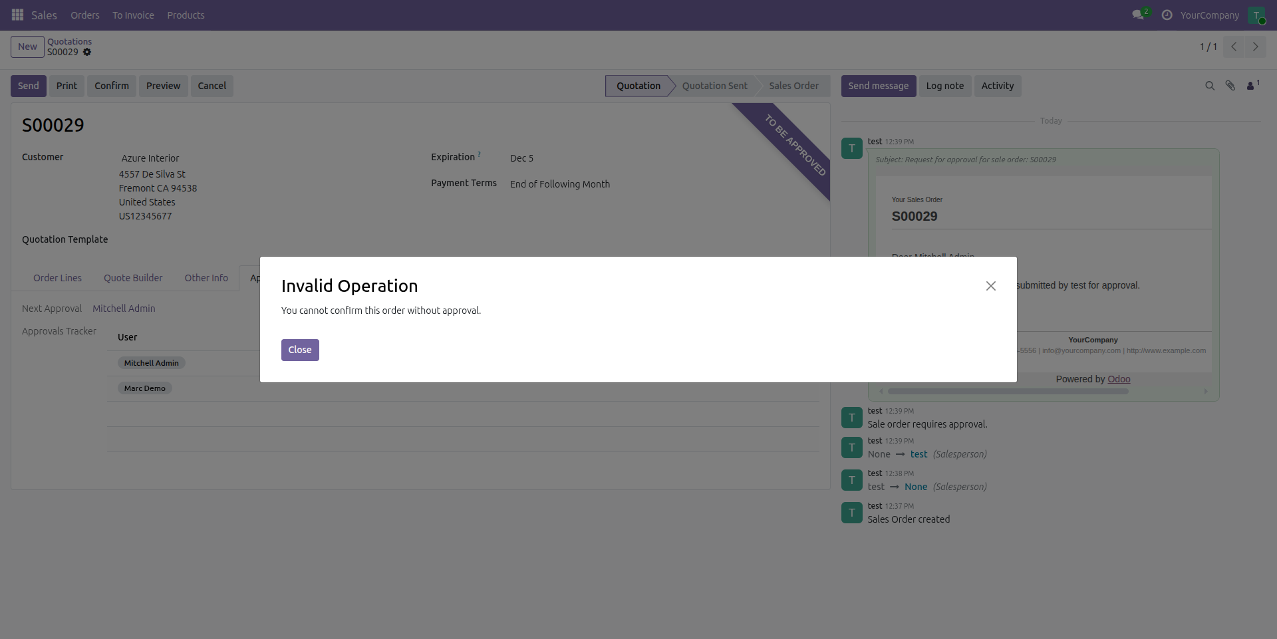Click Send message in chatter

pyautogui.click(x=878, y=86)
